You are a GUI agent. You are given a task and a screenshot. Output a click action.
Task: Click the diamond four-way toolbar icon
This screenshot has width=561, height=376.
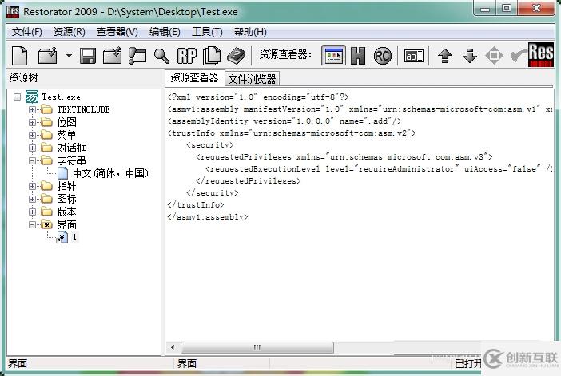[494, 56]
